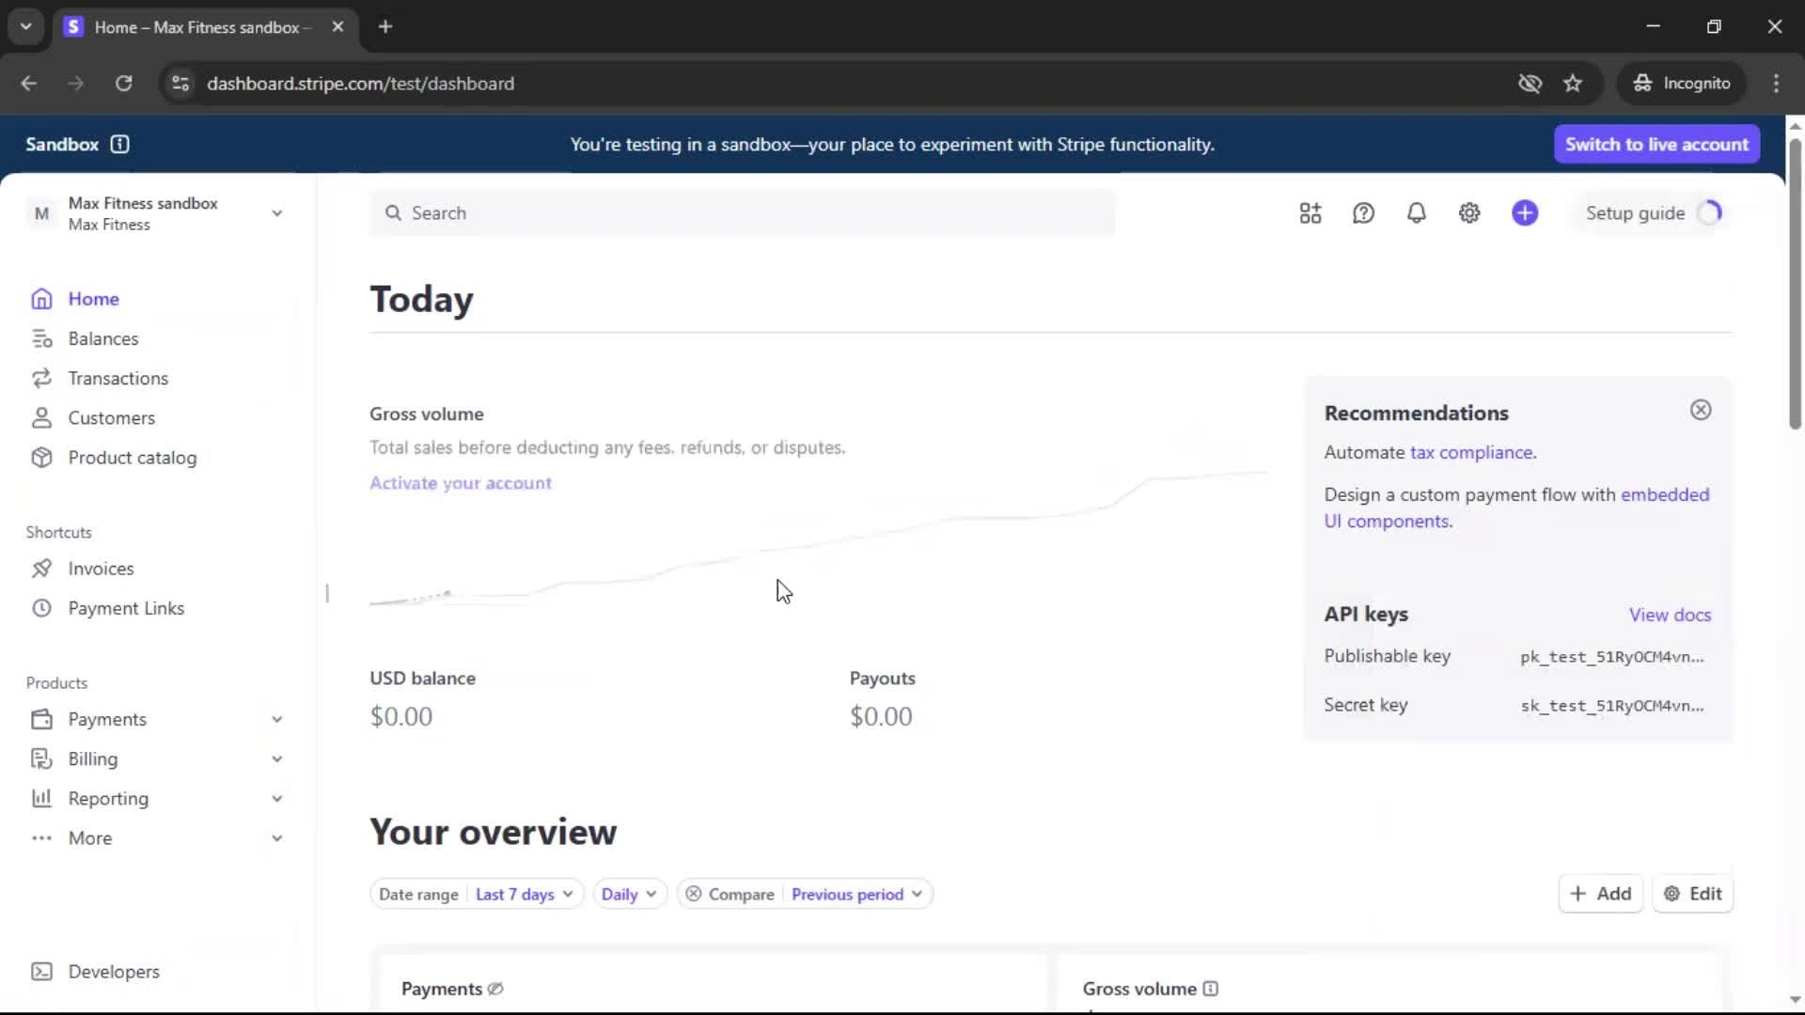
Task: Click the Payouts $0.00 value
Action: [881, 717]
